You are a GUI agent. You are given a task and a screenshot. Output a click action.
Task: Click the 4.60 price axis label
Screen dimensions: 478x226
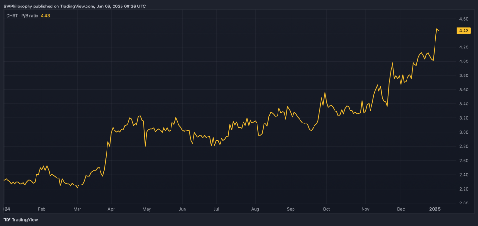click(x=464, y=19)
